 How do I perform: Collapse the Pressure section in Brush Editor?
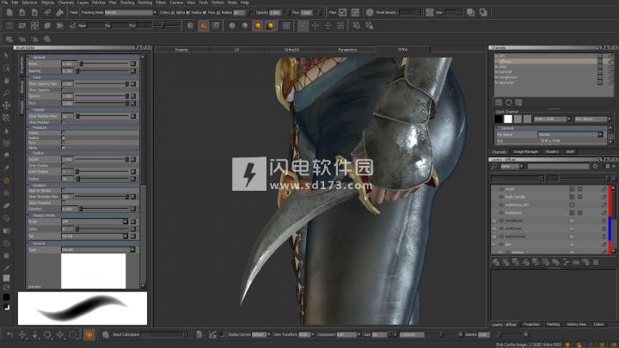[x=29, y=128]
